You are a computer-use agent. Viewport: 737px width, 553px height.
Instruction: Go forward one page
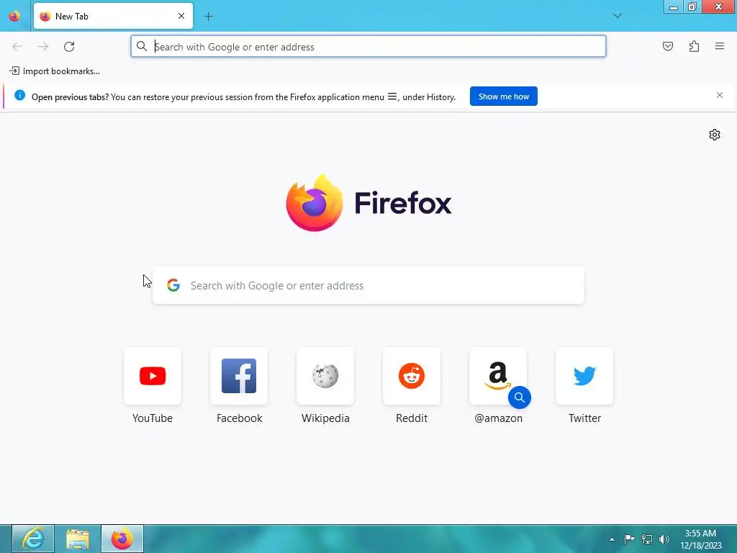43,47
